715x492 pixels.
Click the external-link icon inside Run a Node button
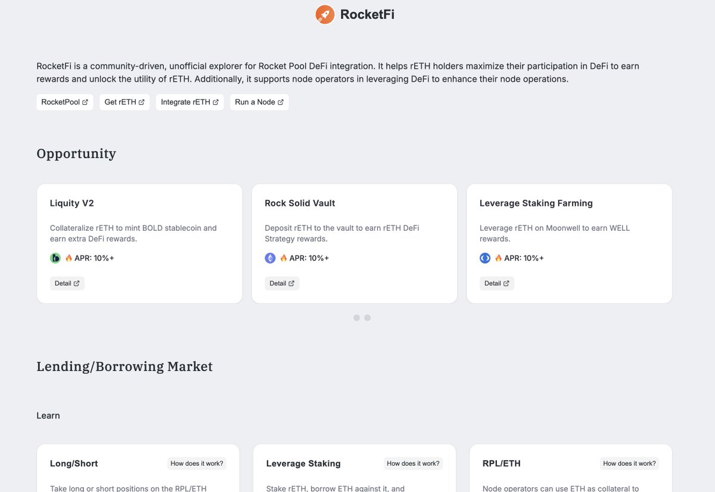pos(280,101)
